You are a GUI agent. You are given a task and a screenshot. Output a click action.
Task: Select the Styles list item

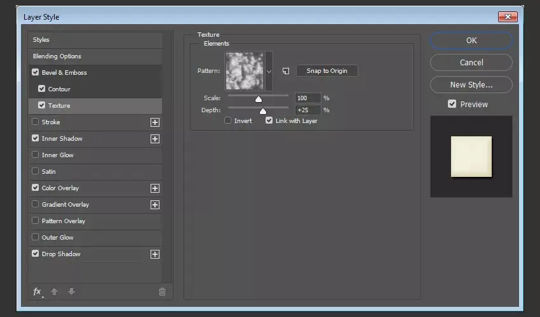[95, 40]
